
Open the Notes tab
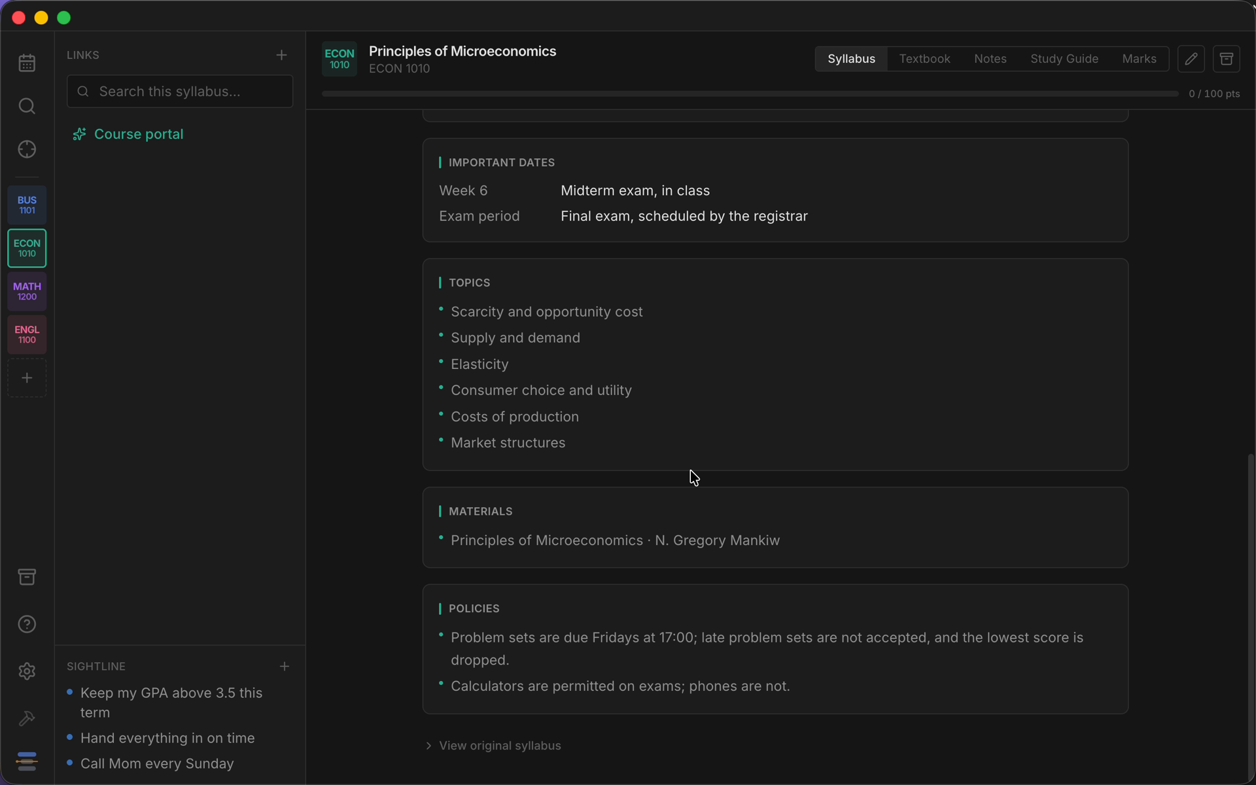(x=990, y=59)
